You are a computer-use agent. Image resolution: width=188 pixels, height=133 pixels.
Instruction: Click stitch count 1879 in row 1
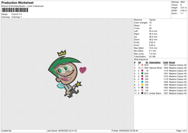tap(146, 65)
